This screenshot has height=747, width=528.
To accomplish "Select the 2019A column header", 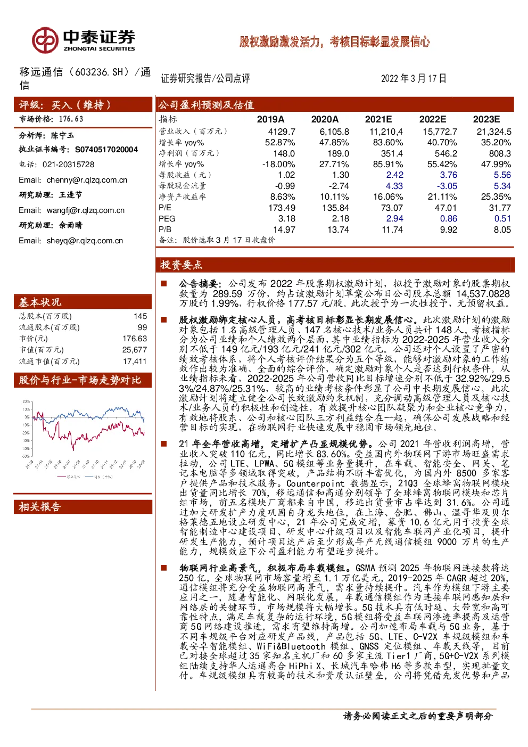I will 270,119.
